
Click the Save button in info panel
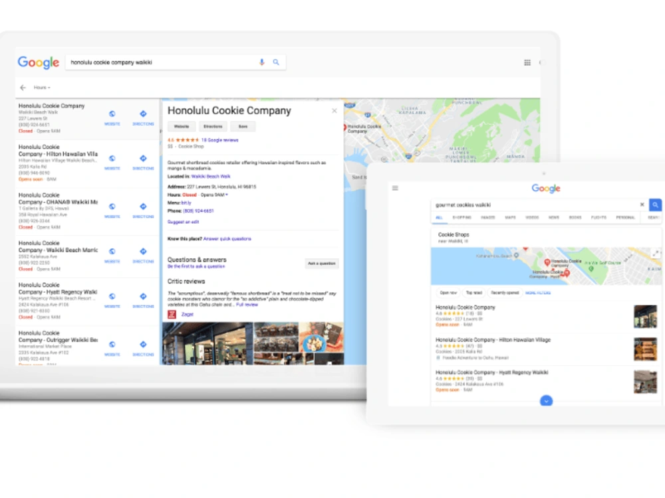(243, 127)
